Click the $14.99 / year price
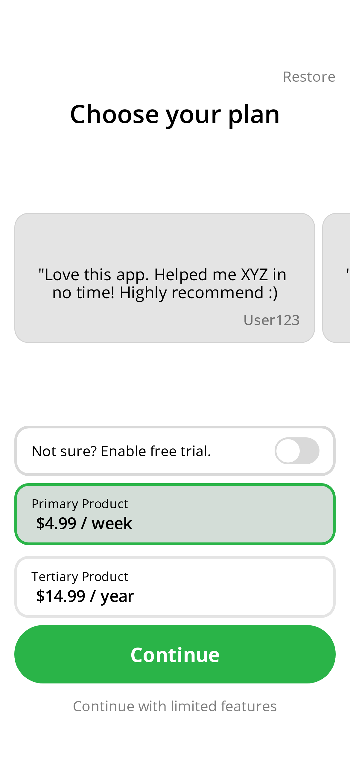Viewport: 350px width, 758px height. click(x=85, y=596)
